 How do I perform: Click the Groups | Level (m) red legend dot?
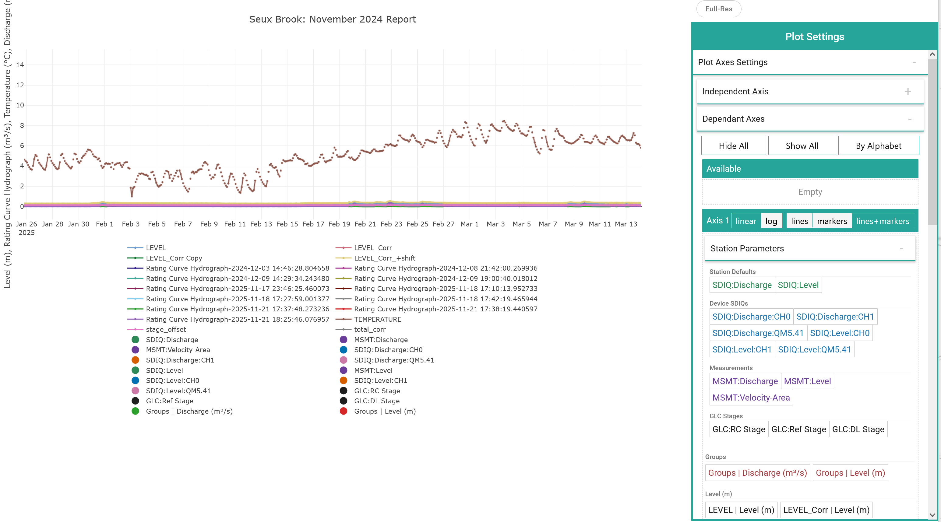pyautogui.click(x=344, y=411)
